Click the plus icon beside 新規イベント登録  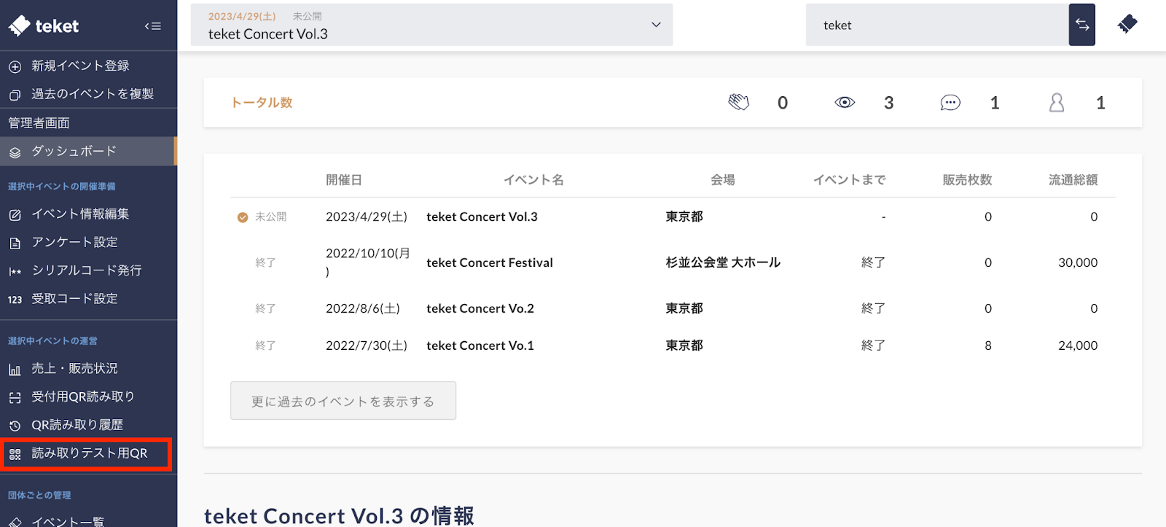tap(15, 67)
